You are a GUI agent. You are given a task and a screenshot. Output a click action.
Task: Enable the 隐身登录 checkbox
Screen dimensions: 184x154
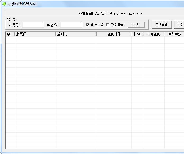(x=108, y=25)
